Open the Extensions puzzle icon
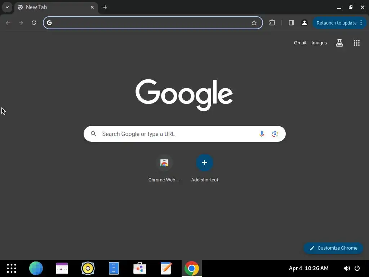Image resolution: width=369 pixels, height=277 pixels. click(x=272, y=23)
